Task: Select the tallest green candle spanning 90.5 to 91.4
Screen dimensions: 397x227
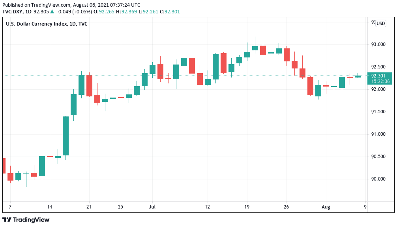Action: pyautogui.click(x=66, y=136)
